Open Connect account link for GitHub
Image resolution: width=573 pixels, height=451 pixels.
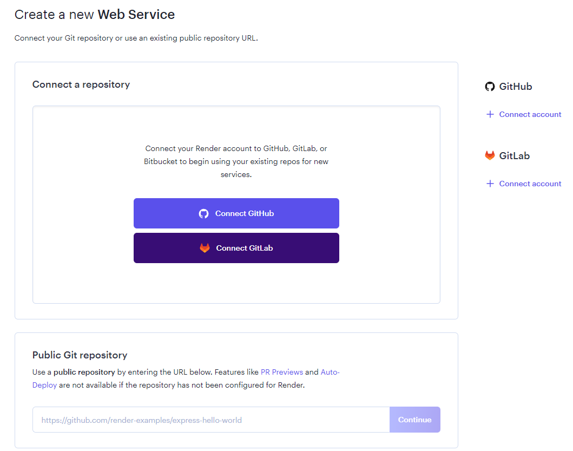pyautogui.click(x=530, y=114)
